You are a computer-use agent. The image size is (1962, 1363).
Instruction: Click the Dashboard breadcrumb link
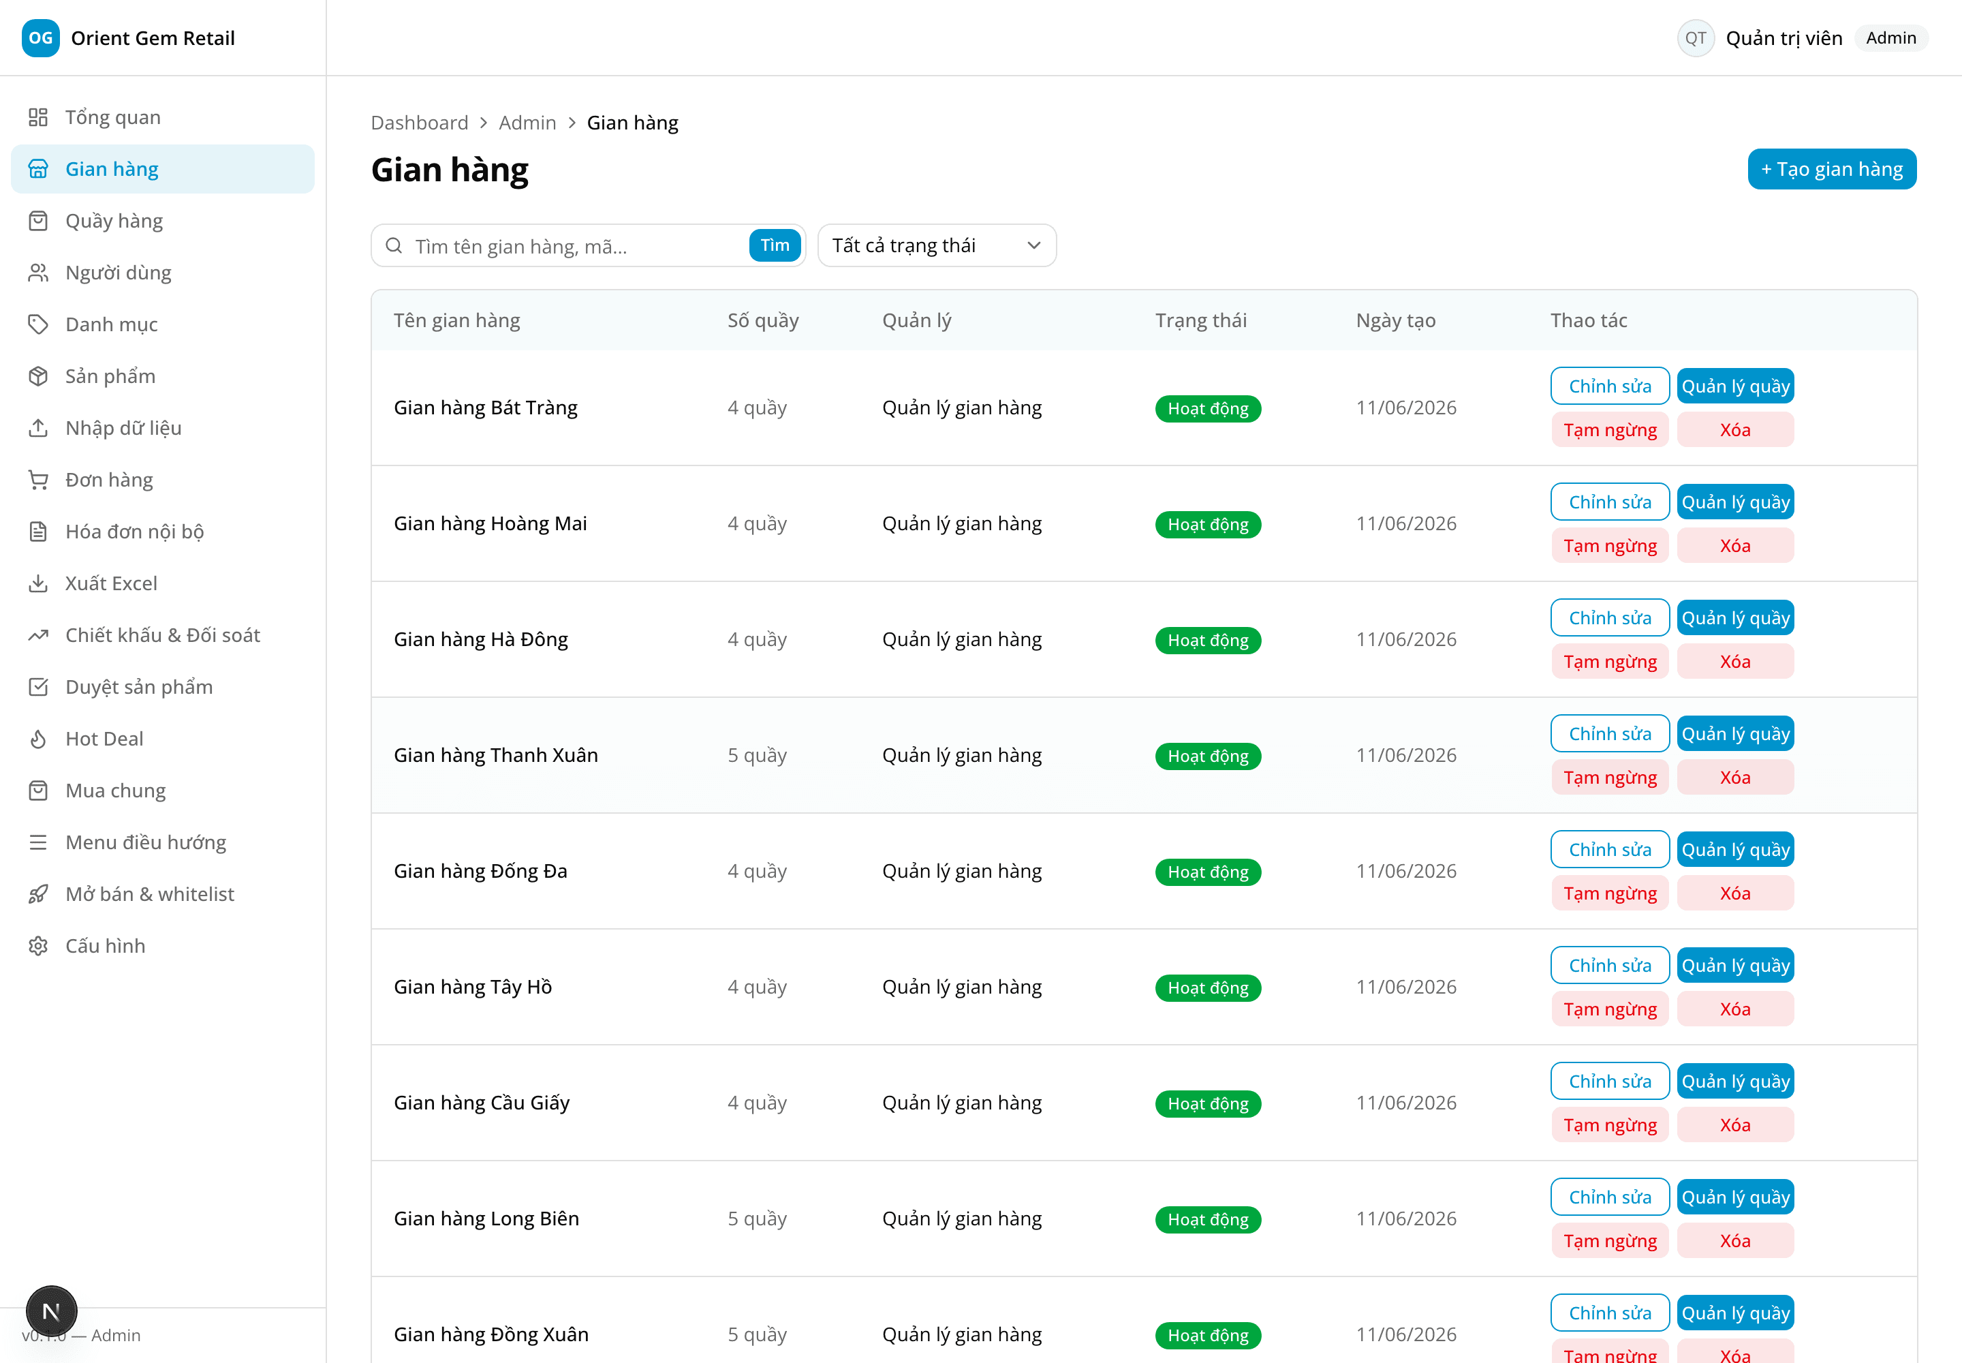pyautogui.click(x=419, y=123)
